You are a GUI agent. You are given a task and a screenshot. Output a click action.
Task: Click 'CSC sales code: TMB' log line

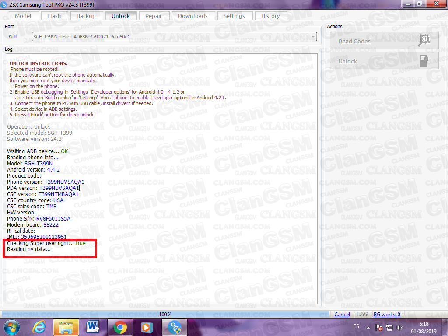coord(31,206)
